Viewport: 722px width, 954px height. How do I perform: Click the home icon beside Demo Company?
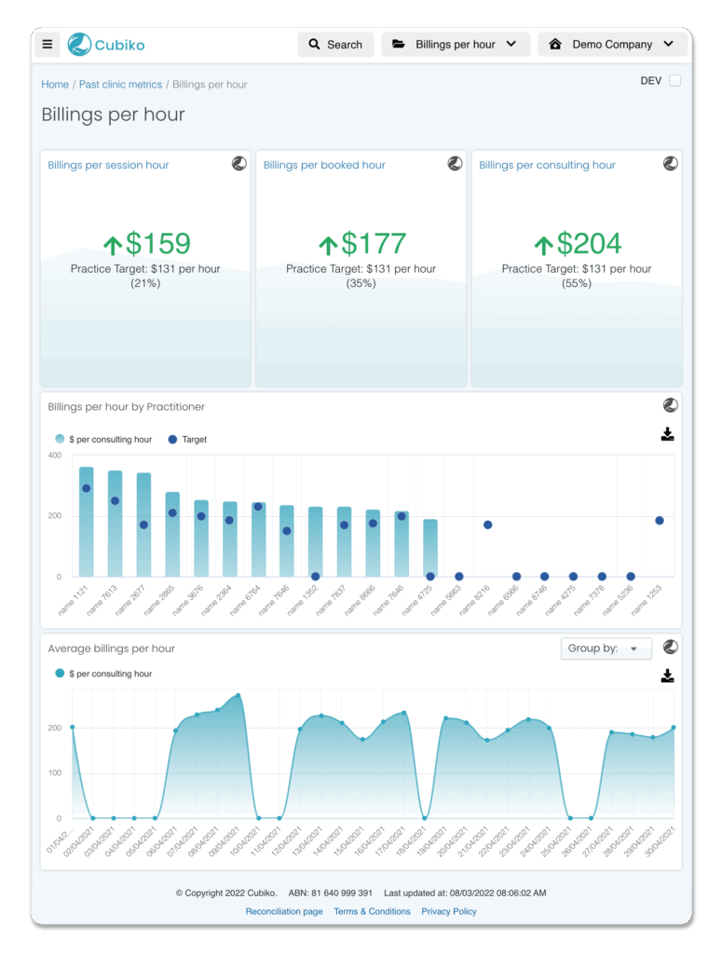click(x=554, y=44)
